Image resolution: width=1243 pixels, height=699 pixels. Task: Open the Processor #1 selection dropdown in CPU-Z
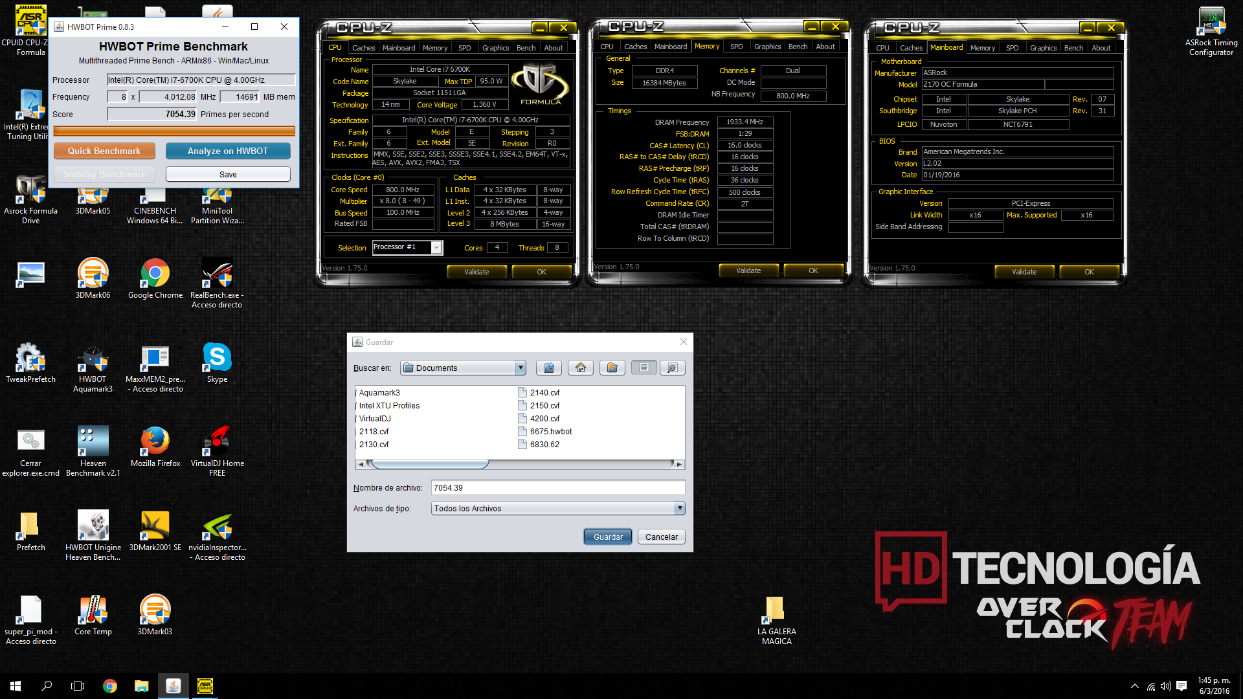pyautogui.click(x=436, y=247)
